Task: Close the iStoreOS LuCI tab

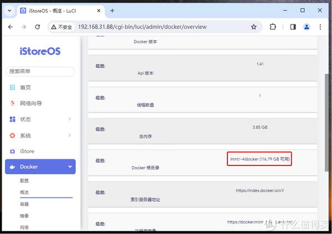Action: 98,11
